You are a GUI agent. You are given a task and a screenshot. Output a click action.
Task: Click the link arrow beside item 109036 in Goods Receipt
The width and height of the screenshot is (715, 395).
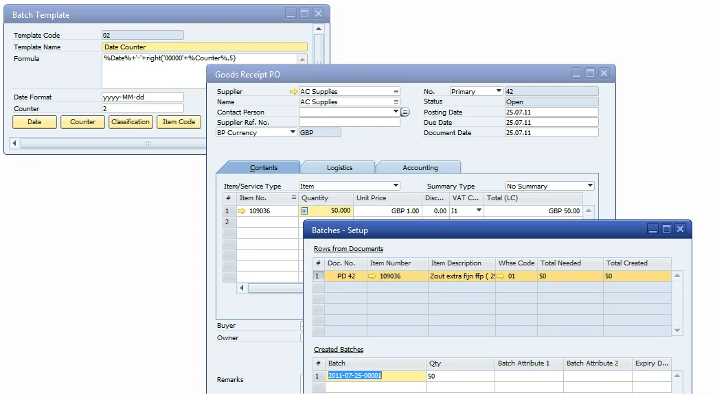click(x=242, y=211)
